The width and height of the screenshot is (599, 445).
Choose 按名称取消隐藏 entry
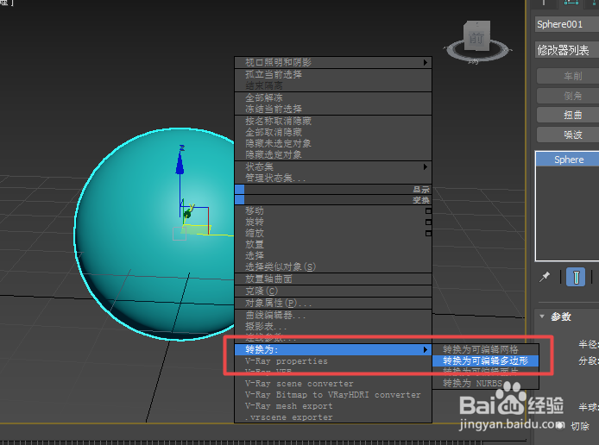333,122
